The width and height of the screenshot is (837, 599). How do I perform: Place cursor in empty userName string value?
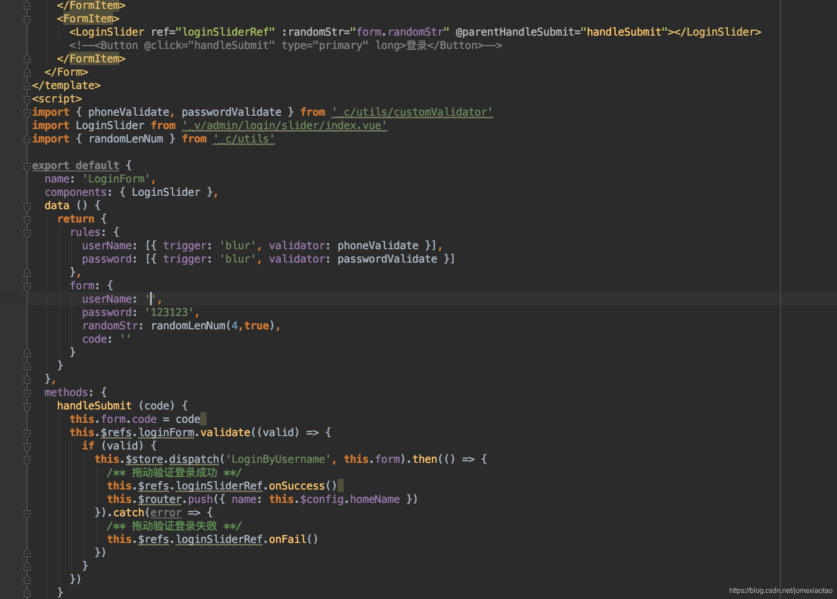click(x=151, y=299)
